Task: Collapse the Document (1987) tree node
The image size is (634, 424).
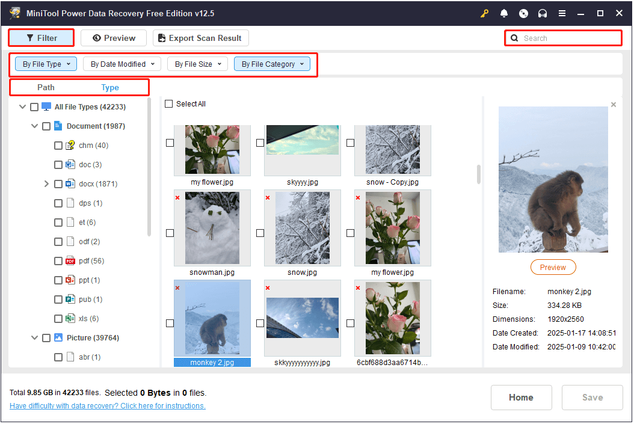Action: 34,126
